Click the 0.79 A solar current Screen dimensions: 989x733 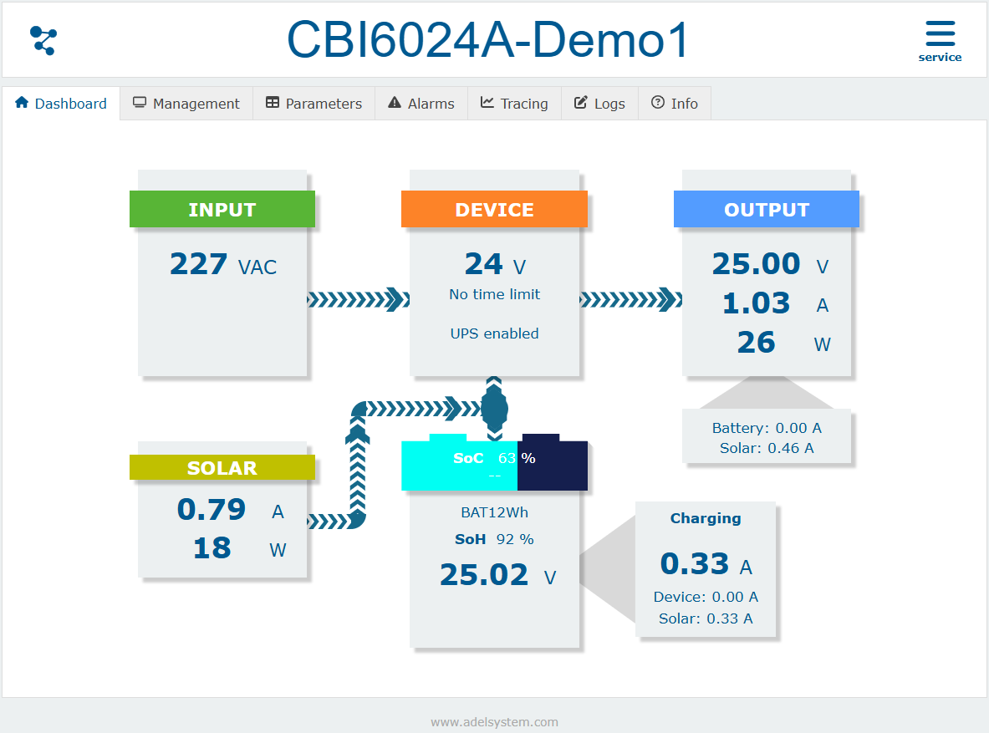231,509
